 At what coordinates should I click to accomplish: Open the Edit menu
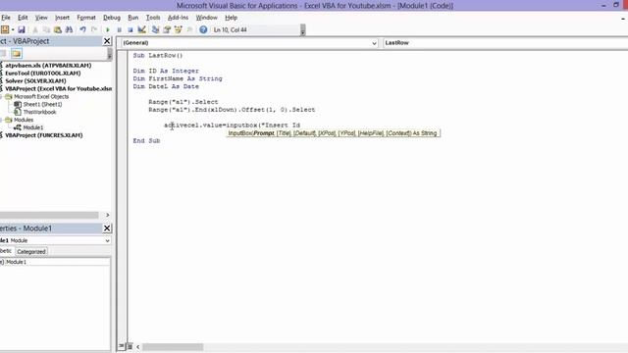(23, 18)
